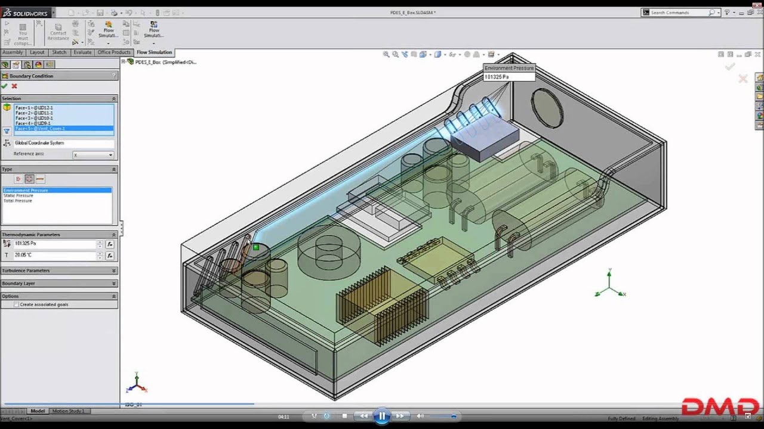Open FeatureManager design tree tab icon

point(5,64)
